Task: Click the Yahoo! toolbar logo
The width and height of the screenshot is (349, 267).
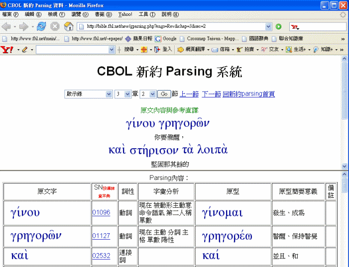Action: point(7,50)
